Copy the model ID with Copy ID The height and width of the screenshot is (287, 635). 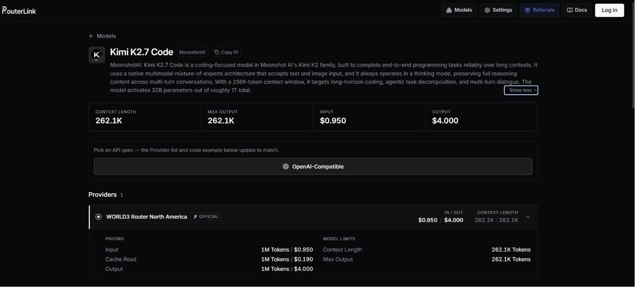tap(226, 52)
